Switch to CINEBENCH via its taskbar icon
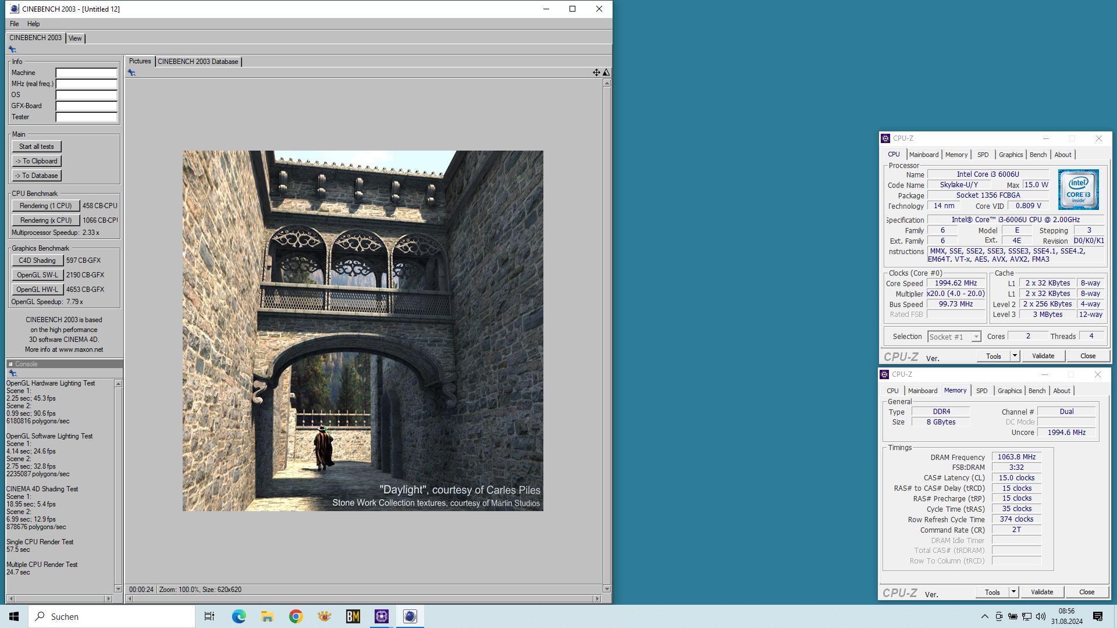The image size is (1117, 628). (410, 616)
